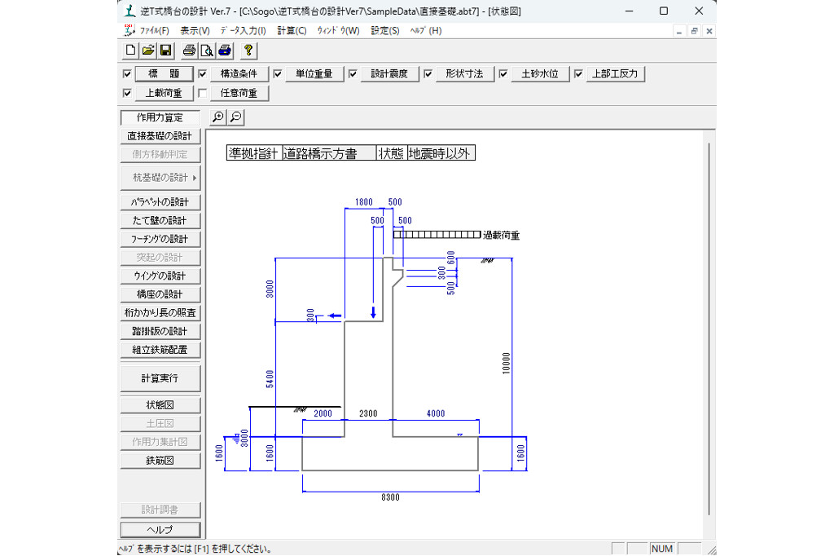834x556 pixels.
Task: Uncheck the 標題 checkbox
Action: [127, 73]
